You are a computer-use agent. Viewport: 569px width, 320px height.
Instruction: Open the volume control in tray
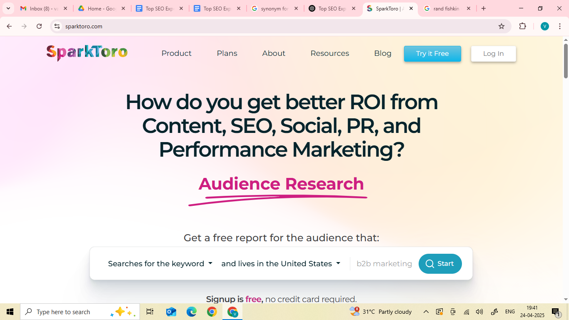479,312
